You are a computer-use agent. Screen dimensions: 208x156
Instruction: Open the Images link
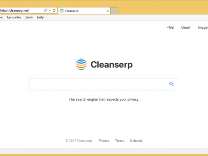[203, 27]
